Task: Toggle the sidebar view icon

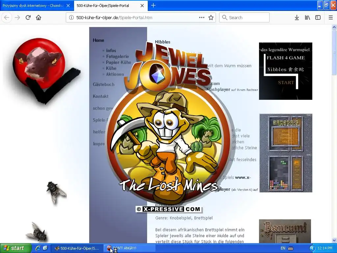Action: pyautogui.click(x=318, y=18)
